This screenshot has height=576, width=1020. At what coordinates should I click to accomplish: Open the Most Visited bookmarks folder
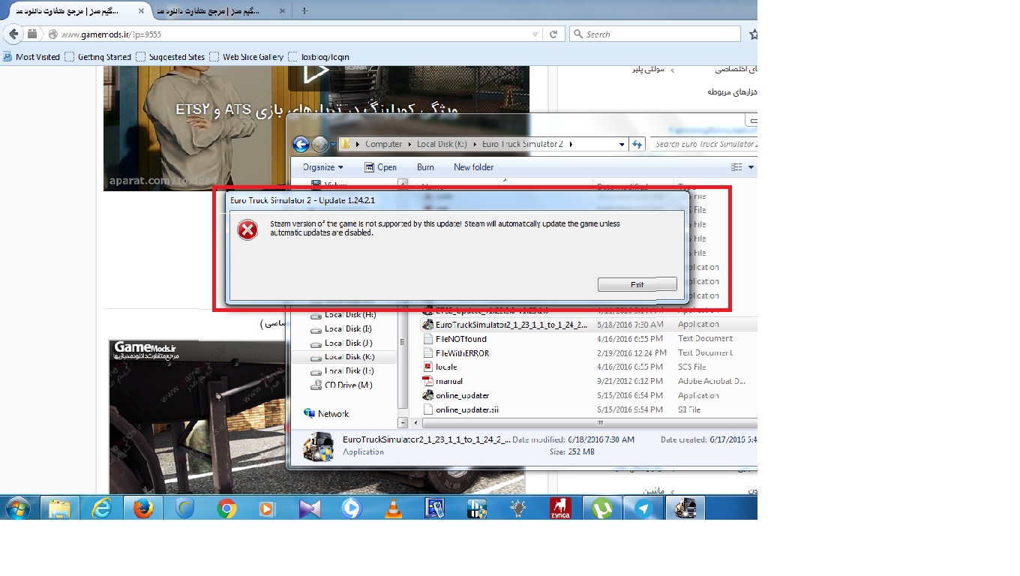(x=31, y=57)
